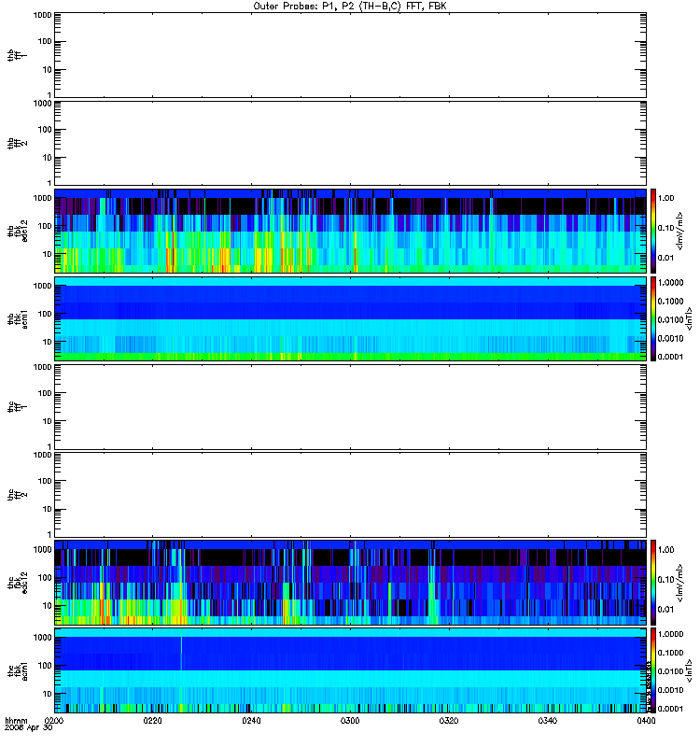
Task: Click the '10' tick of thc fbk scm1
Action: [x=48, y=694]
